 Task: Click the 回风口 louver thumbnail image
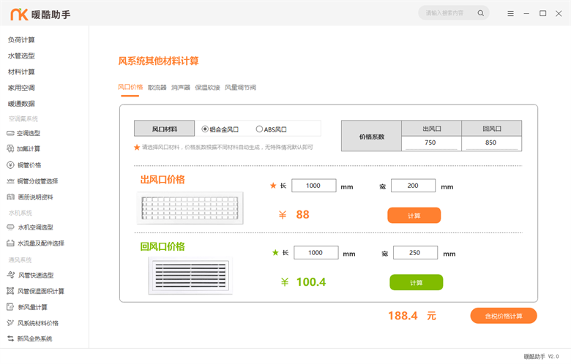tap(190, 276)
